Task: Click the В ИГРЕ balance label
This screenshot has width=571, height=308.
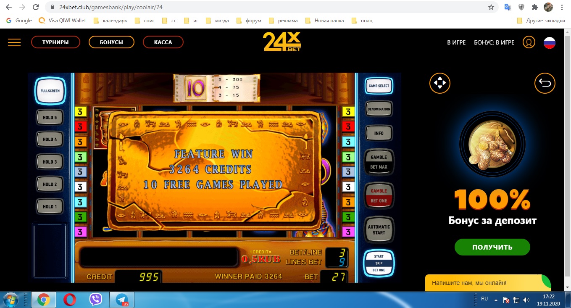Action: (456, 42)
